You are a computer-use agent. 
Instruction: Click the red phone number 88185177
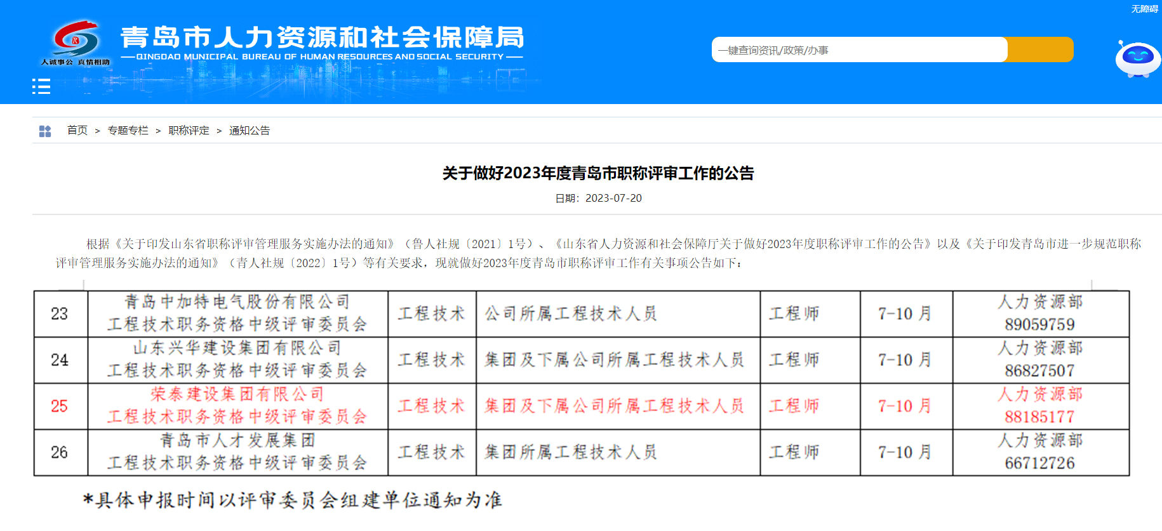[x=1039, y=417]
